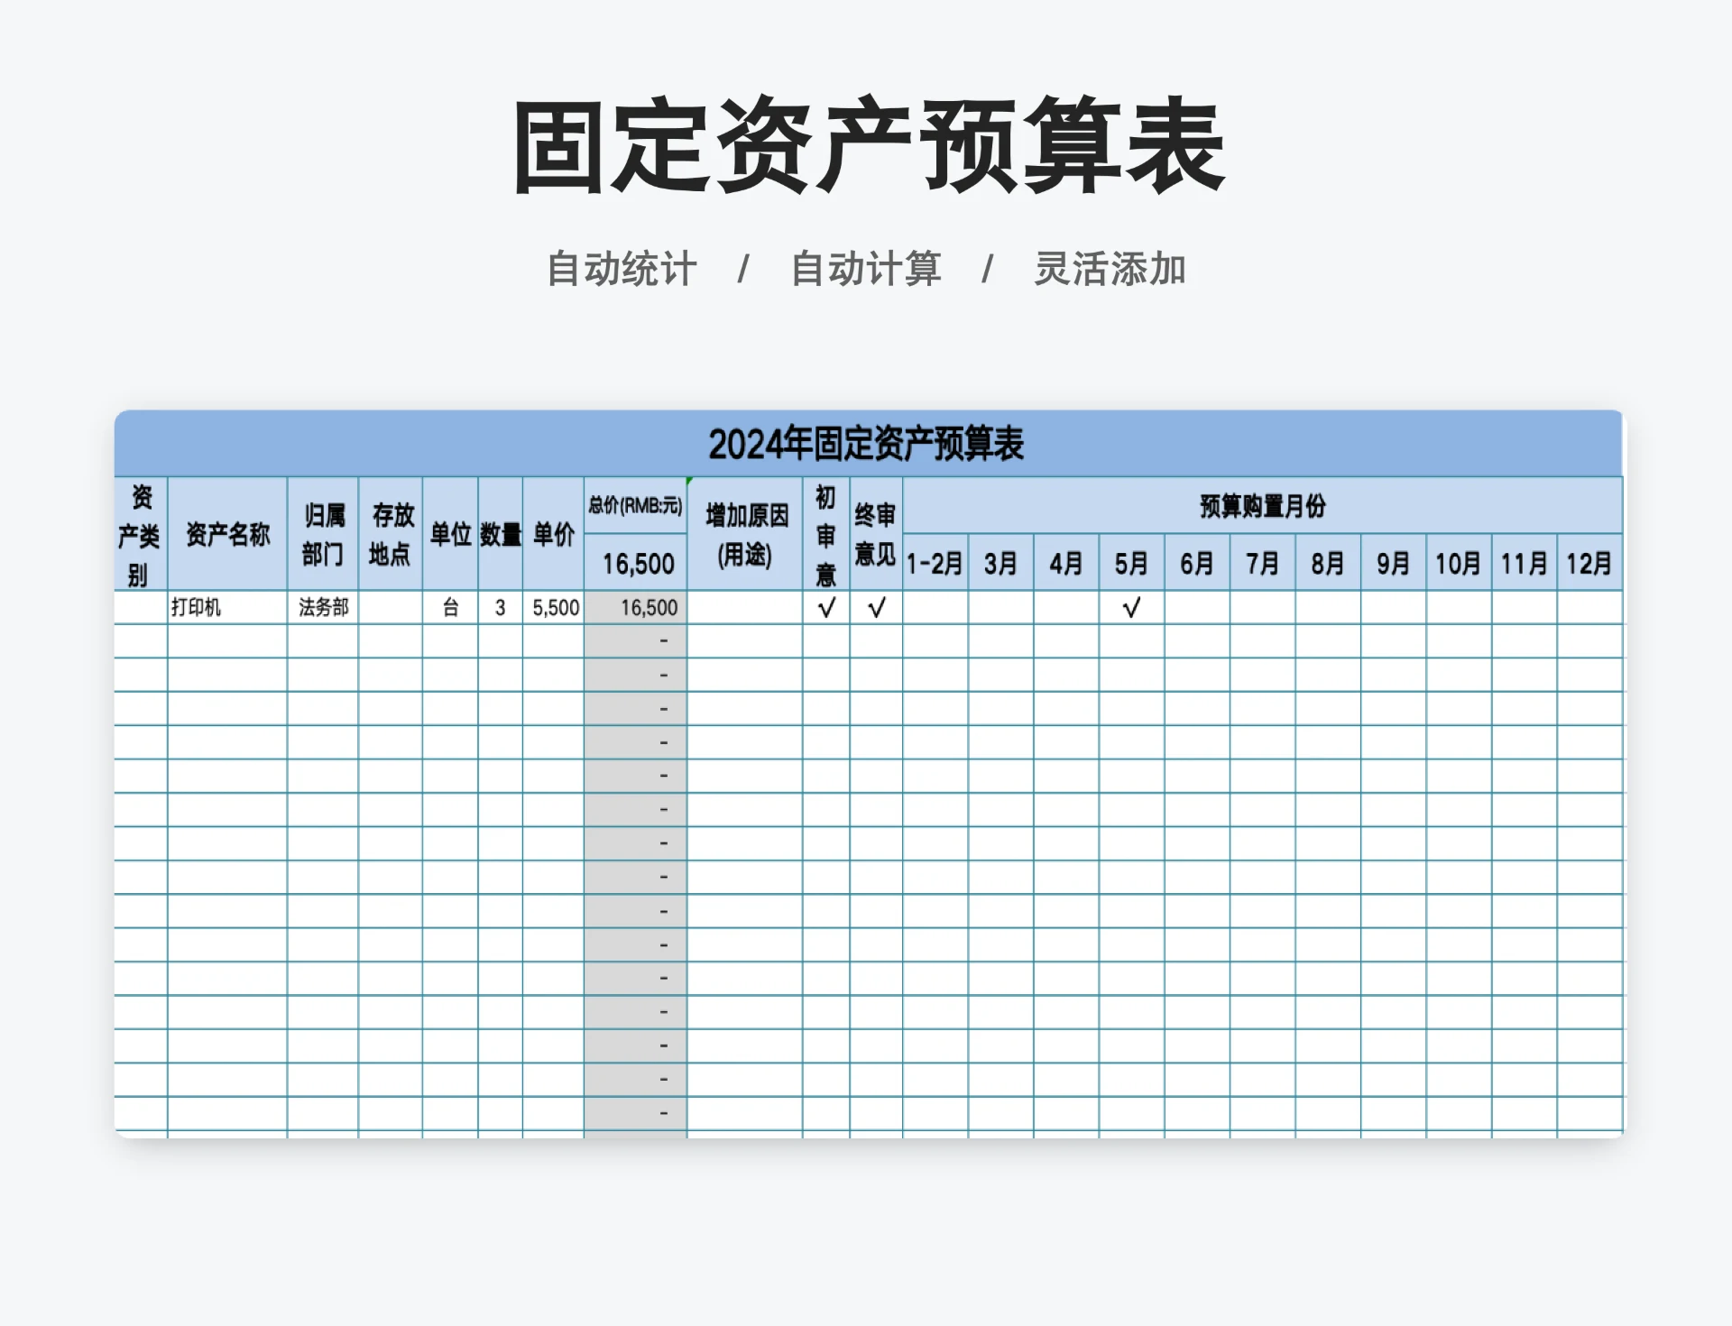Select the 预算购置月份 merged header
The width and height of the screenshot is (1732, 1326).
(1263, 508)
